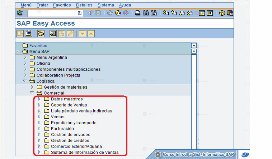Click the blue icon in status bar corner
This screenshot has height=159, width=272.
245,154
